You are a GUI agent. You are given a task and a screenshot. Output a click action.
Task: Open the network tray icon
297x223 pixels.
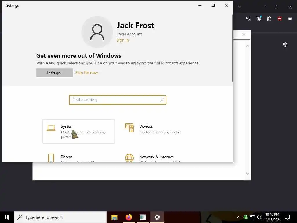pyautogui.click(x=253, y=217)
